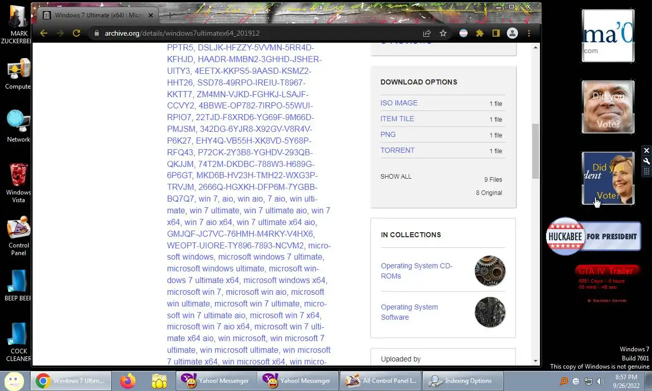Screen dimensions: 652x391
Task: Click the 'microsoft win 7 x64' tag link
Action: (285, 315)
